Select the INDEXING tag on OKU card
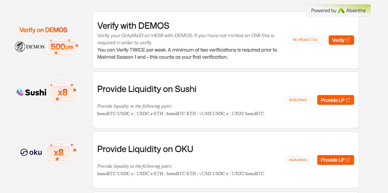The image size is (388, 193). pos(298,160)
